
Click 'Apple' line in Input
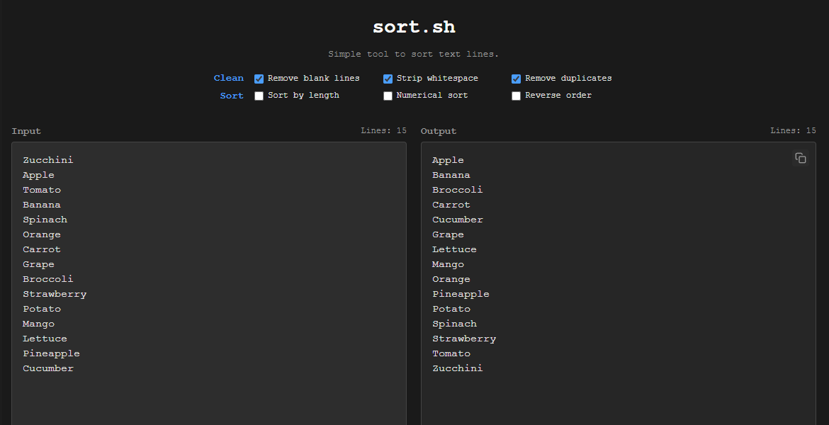(x=38, y=175)
